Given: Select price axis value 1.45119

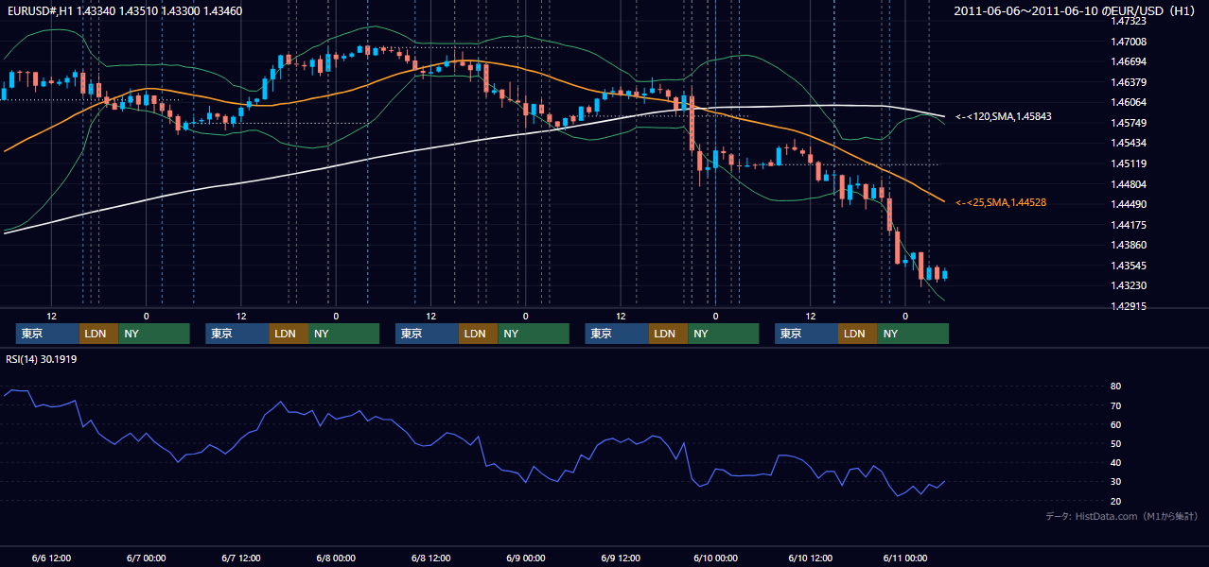Looking at the screenshot, I should (x=1129, y=163).
